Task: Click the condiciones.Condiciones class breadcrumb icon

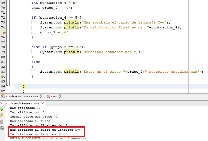Action: pos(3,96)
